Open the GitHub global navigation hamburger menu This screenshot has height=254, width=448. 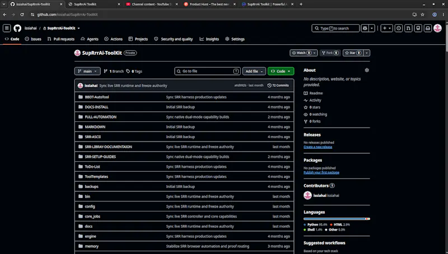click(x=7, y=28)
